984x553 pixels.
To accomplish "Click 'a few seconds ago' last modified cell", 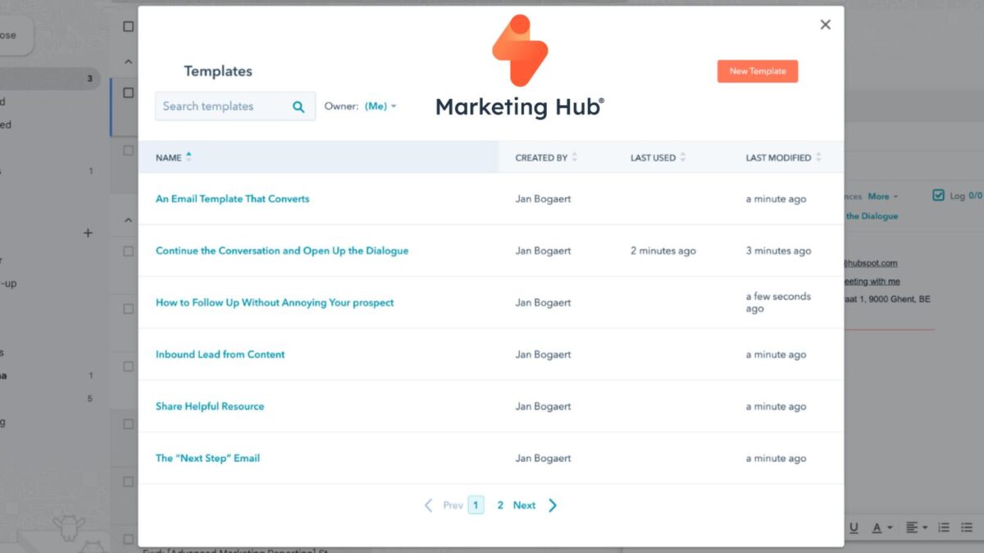I will (x=778, y=302).
